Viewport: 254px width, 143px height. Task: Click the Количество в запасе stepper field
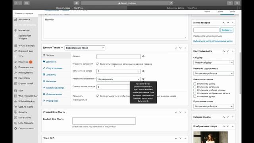[118, 71]
